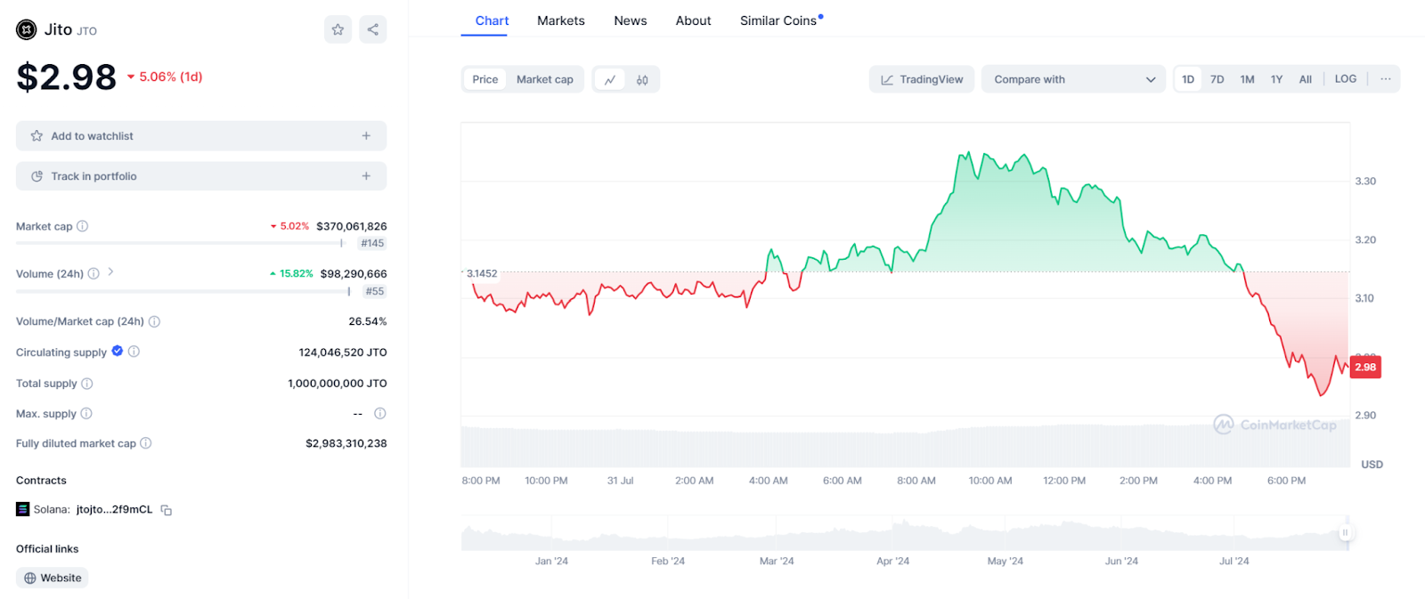Screen dimensions: 1425x599
Task: Click the $2,983,310,238 diluted cap value
Action: (x=346, y=443)
